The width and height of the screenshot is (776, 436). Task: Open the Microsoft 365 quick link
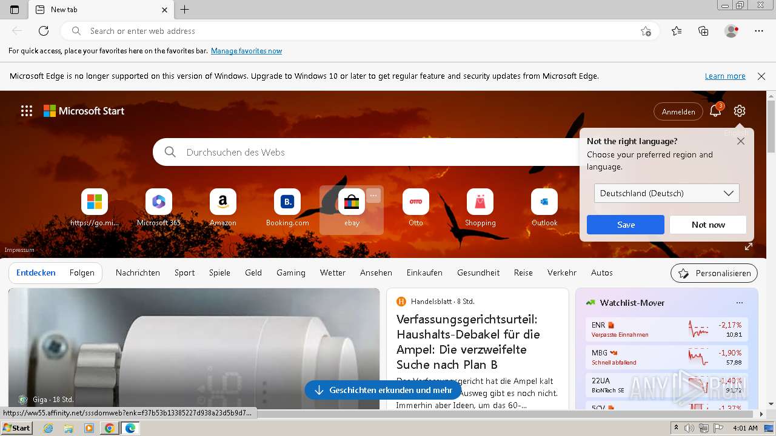pos(159,208)
